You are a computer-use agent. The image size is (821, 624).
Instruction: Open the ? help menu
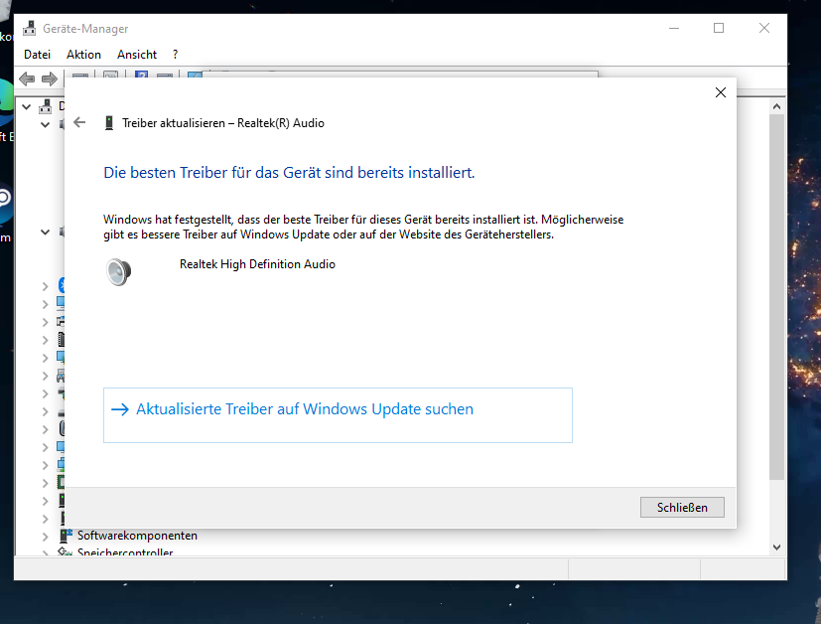click(175, 55)
